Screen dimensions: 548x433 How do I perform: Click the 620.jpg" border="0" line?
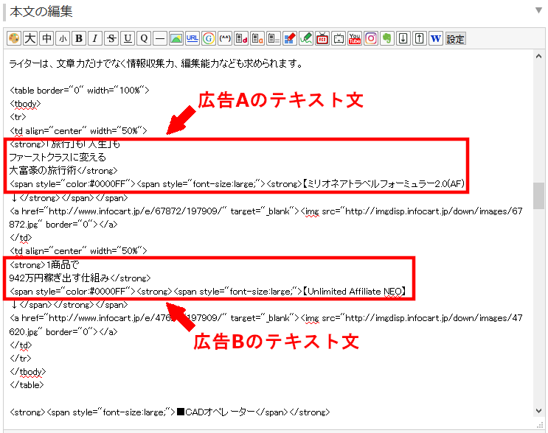63,331
